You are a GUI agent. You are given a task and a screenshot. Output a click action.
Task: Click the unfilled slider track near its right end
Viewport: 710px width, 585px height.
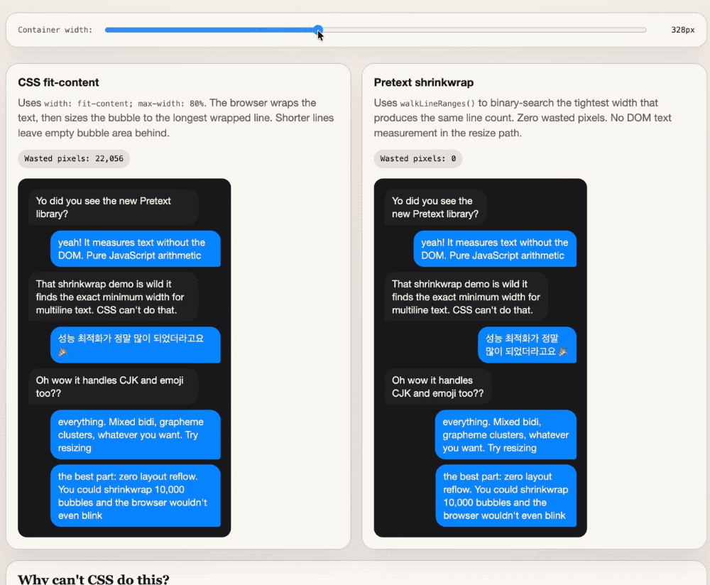tap(625, 30)
